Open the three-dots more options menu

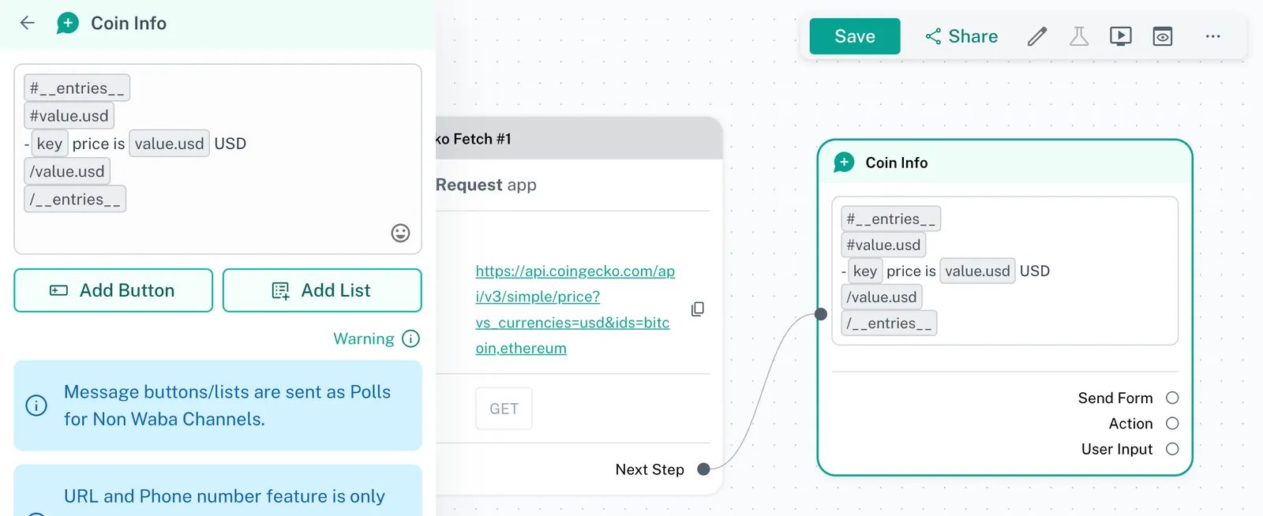tap(1212, 36)
